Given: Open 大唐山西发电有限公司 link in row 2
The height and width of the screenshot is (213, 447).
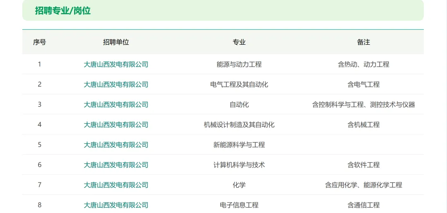Looking at the screenshot, I should [116, 84].
